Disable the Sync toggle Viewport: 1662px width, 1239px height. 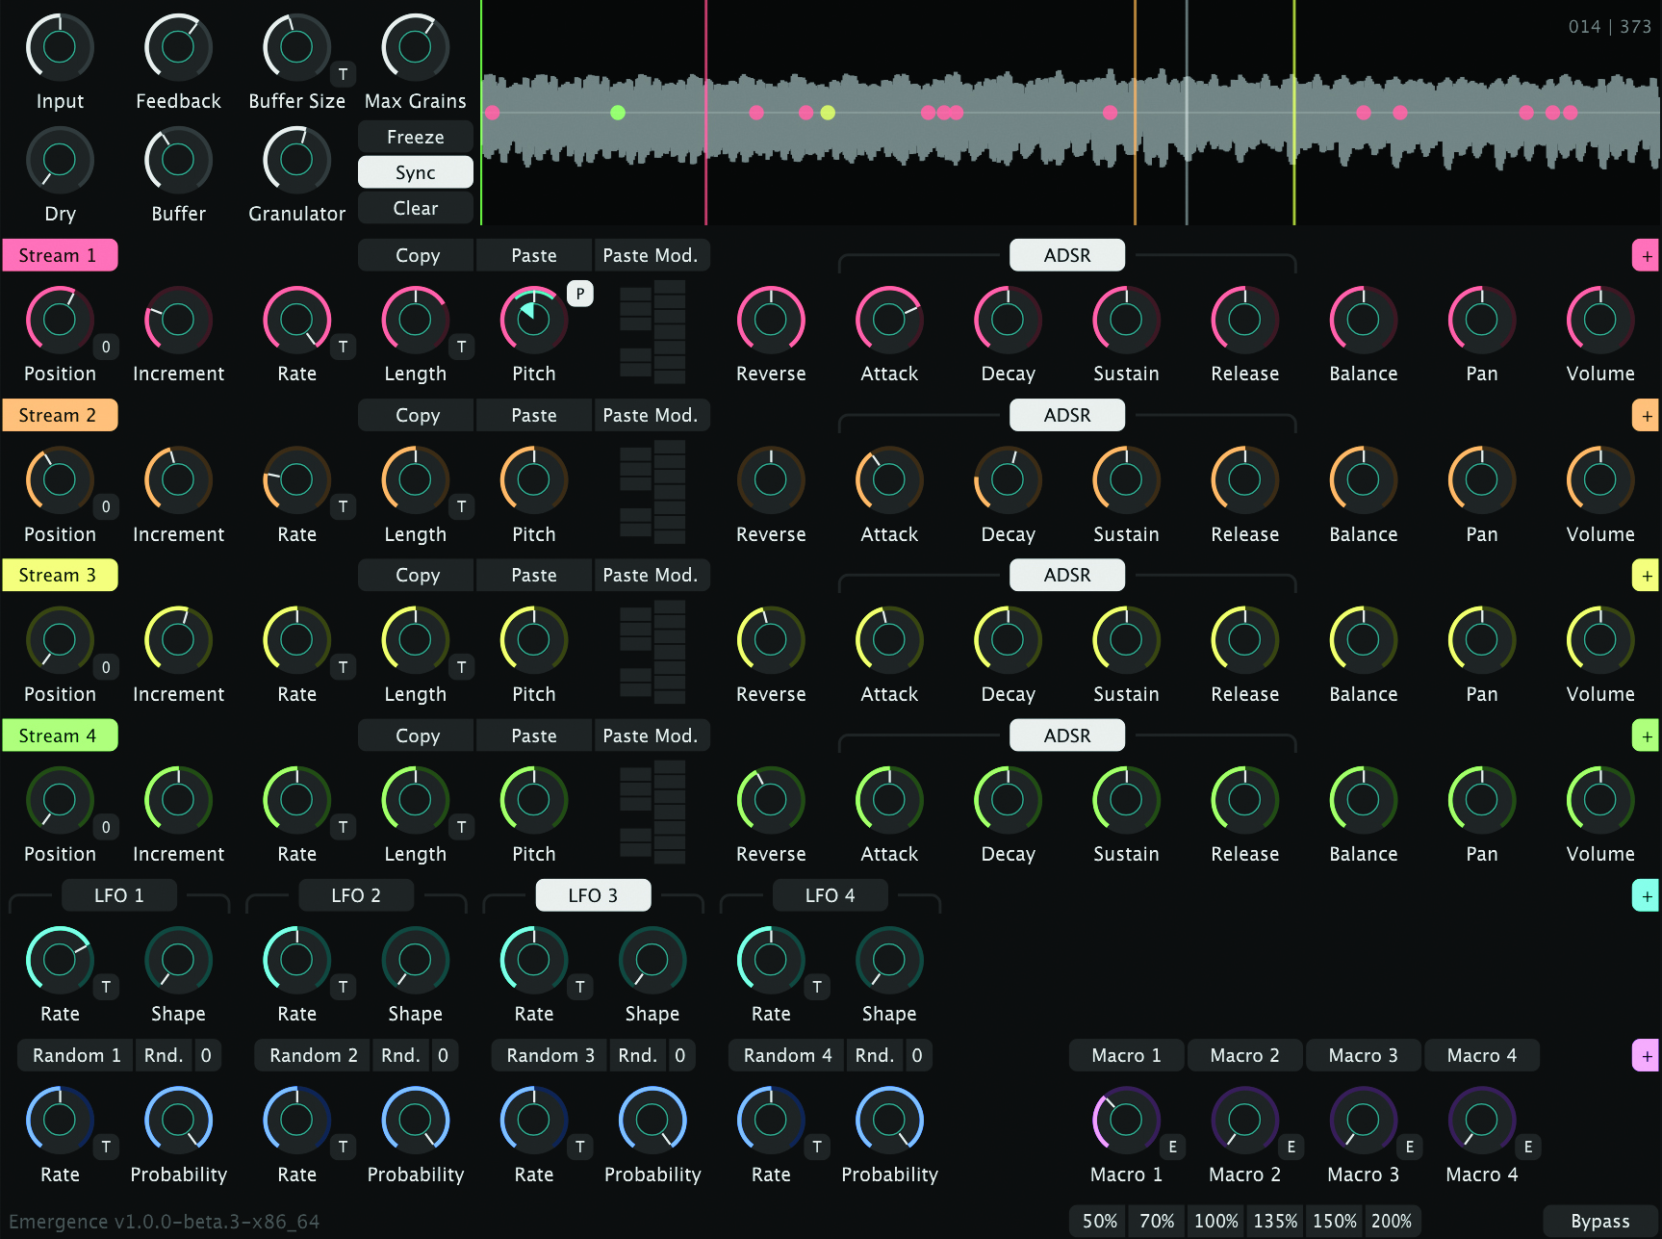click(416, 172)
